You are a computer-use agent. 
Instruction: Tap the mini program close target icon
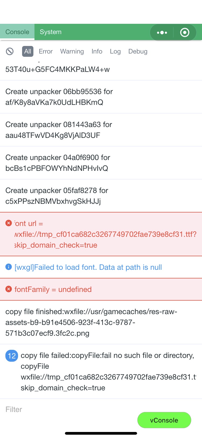185,32
